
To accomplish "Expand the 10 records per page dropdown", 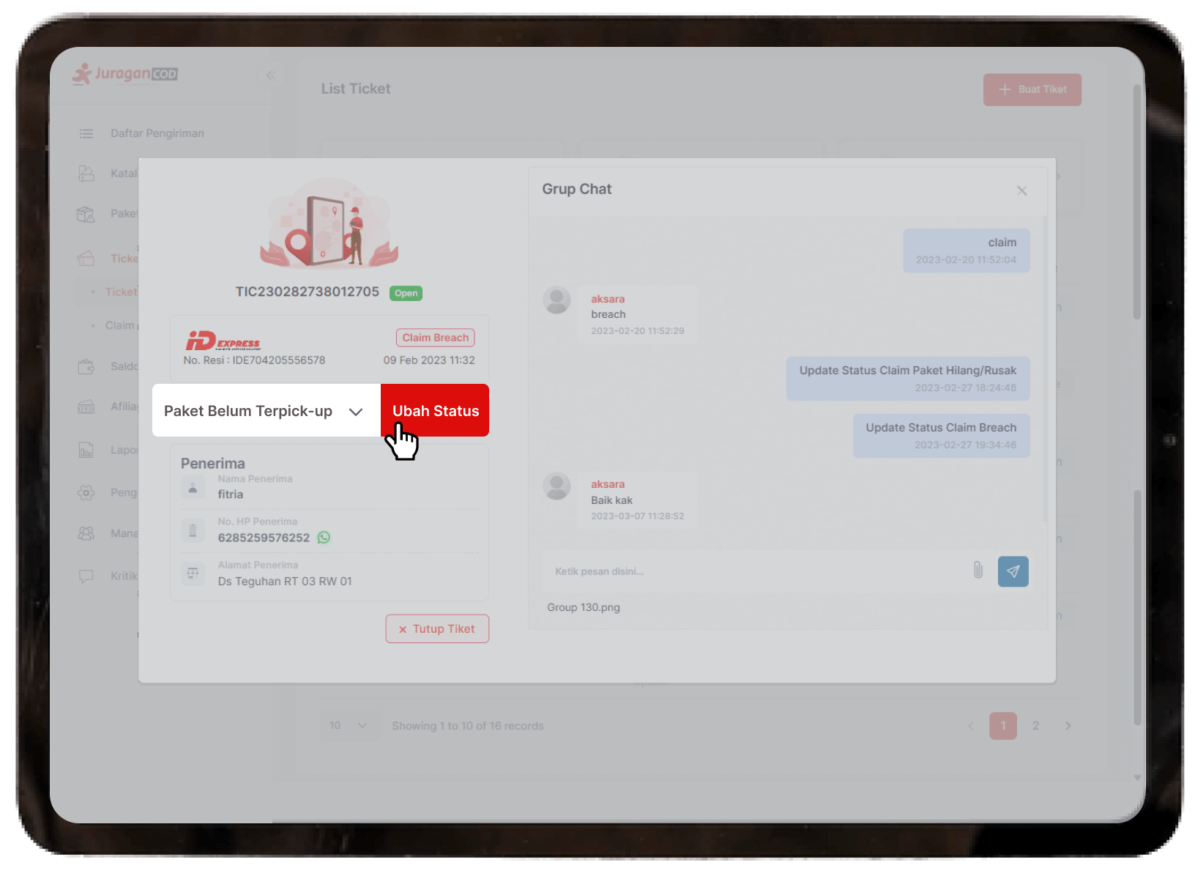I will click(349, 726).
